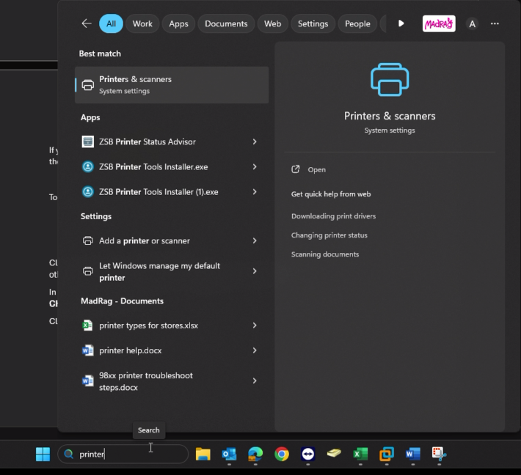Viewport: 521px width, 475px height.
Task: Show more filter tabs with play arrow
Action: [401, 23]
